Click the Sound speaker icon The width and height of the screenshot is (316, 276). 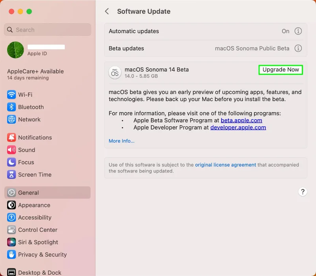pos(11,150)
